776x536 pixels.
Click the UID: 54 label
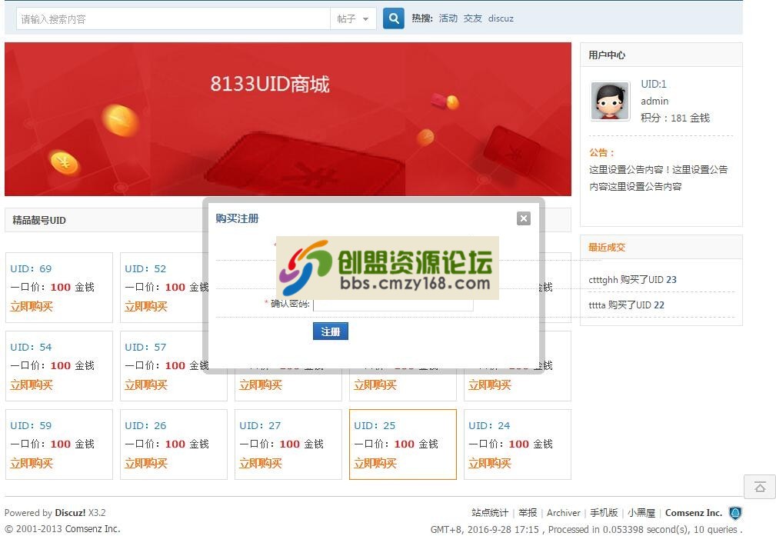(x=31, y=347)
